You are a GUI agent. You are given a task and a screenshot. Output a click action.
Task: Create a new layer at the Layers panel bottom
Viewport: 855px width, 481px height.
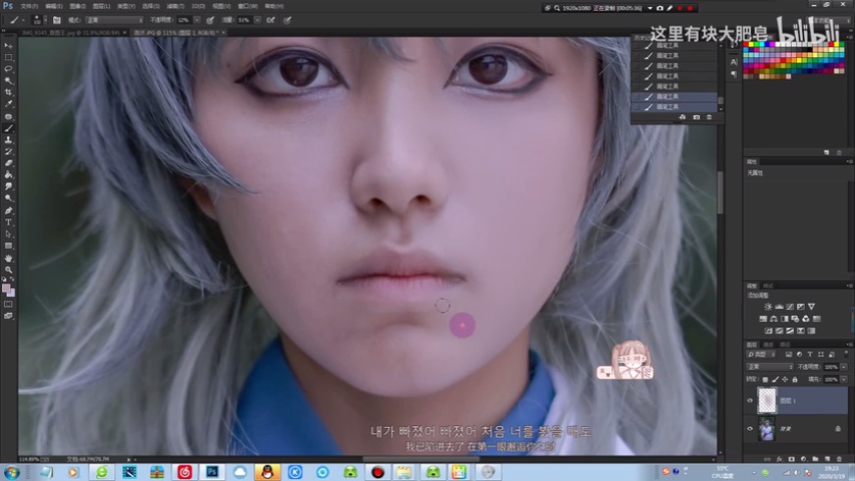(x=827, y=459)
